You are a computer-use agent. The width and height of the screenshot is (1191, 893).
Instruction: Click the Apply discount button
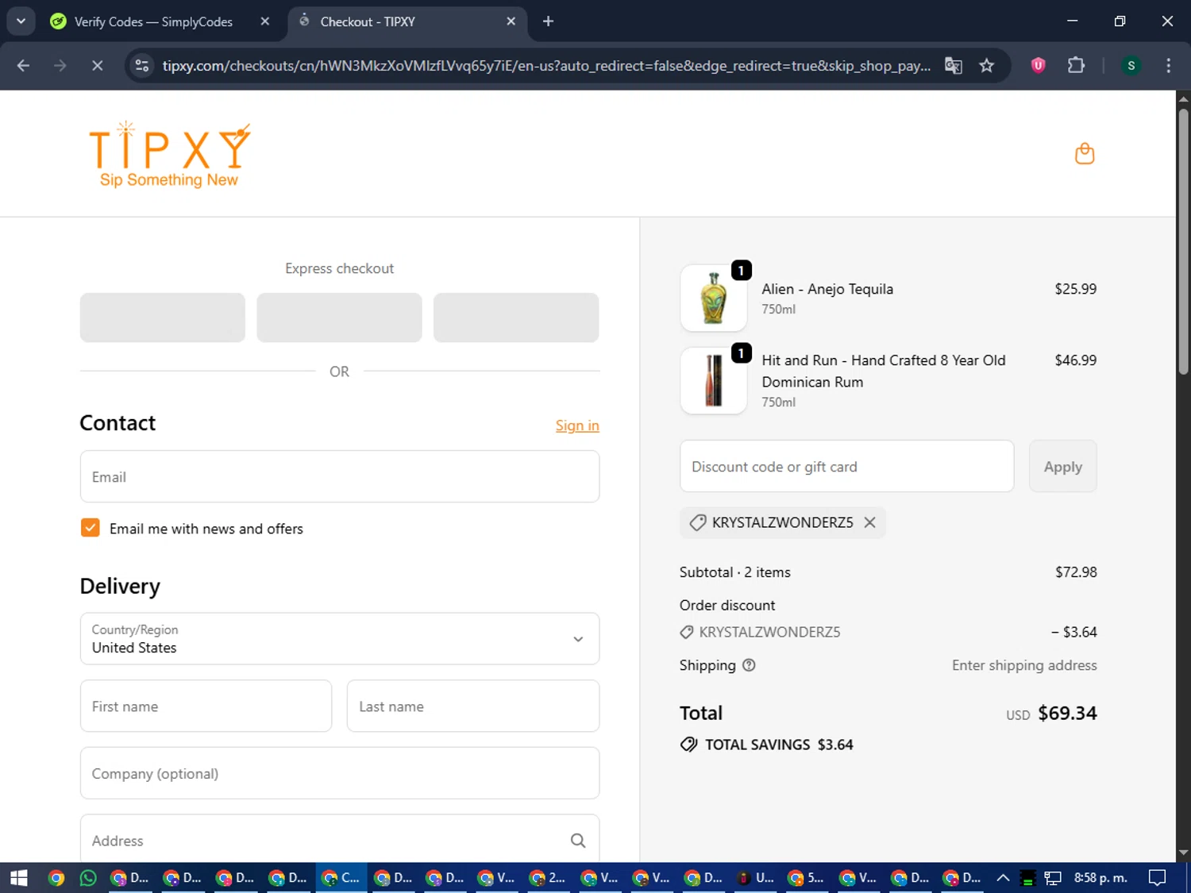(x=1063, y=467)
